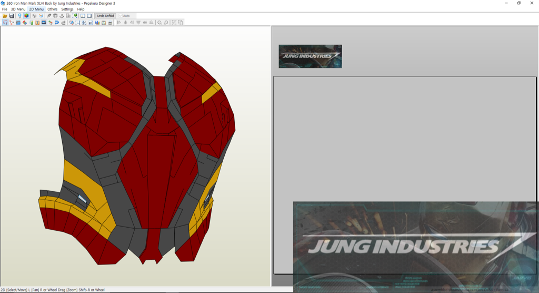
Task: Toggle the light bulb icon in toolbar
Action: 19,16
